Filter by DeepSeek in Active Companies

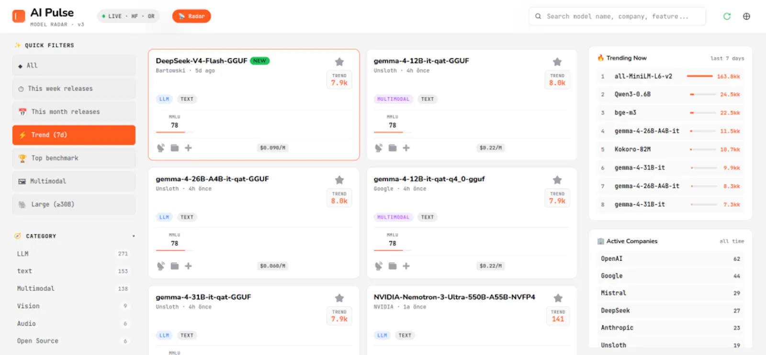coord(670,311)
